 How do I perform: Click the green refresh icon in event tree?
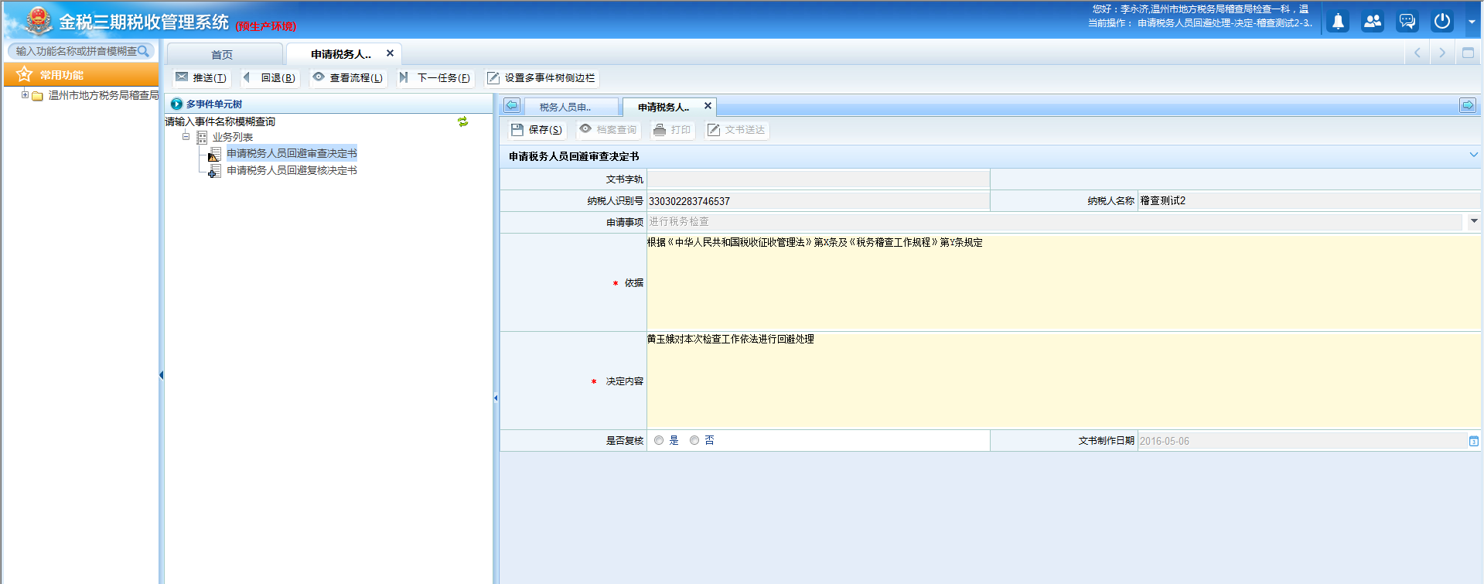tap(462, 121)
